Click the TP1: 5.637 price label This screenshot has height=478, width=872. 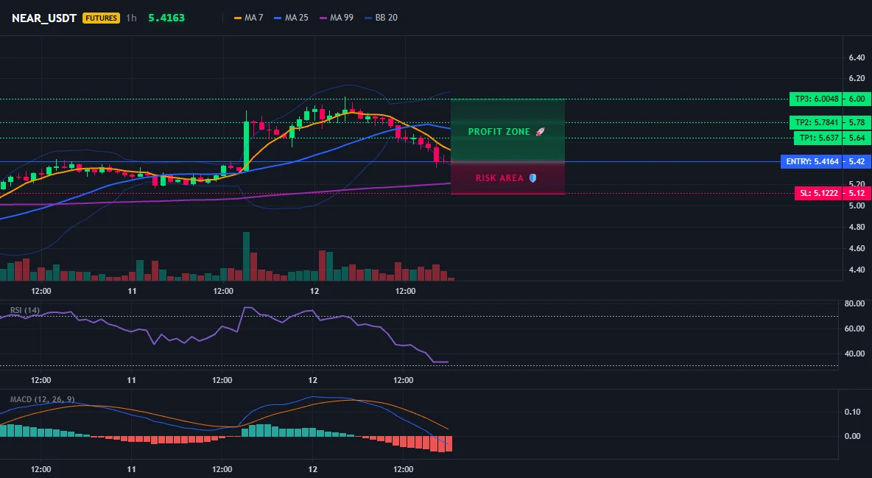coord(818,138)
